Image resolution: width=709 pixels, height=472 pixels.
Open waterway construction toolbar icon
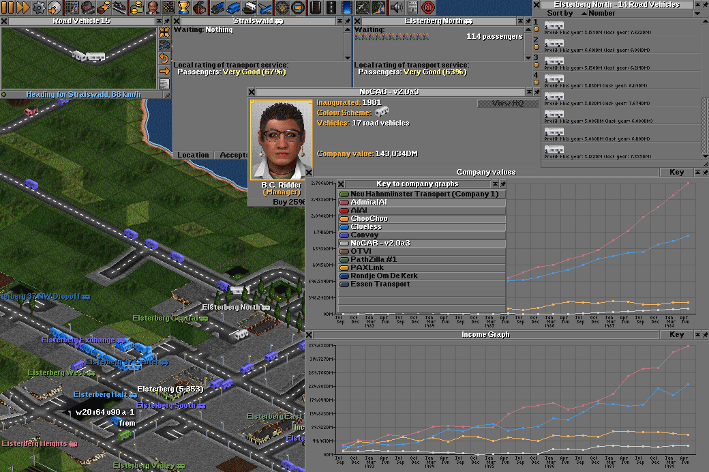[x=346, y=8]
